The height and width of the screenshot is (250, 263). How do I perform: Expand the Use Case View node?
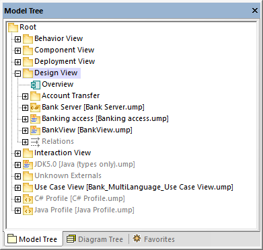pyautogui.click(x=17, y=188)
